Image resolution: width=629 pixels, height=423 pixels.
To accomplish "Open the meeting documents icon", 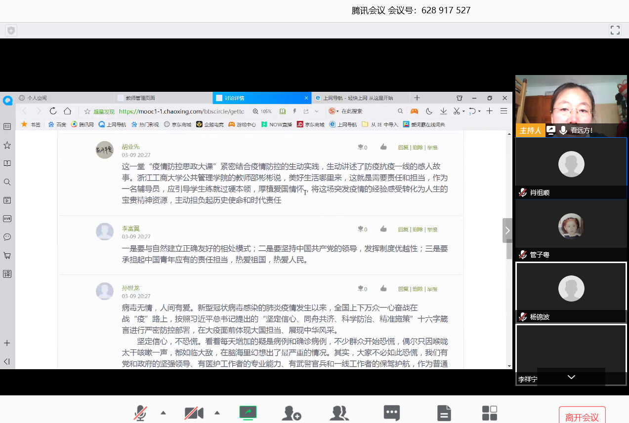I will pyautogui.click(x=444, y=413).
